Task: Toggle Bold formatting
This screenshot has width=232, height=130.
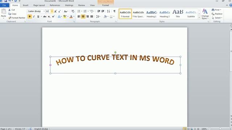Action: click(x=30, y=17)
